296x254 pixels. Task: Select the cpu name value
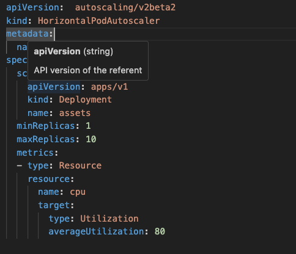coord(78,192)
